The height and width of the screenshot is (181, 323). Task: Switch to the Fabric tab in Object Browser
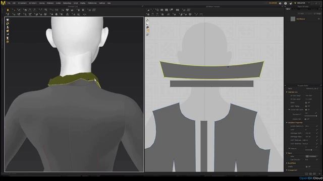288,9
